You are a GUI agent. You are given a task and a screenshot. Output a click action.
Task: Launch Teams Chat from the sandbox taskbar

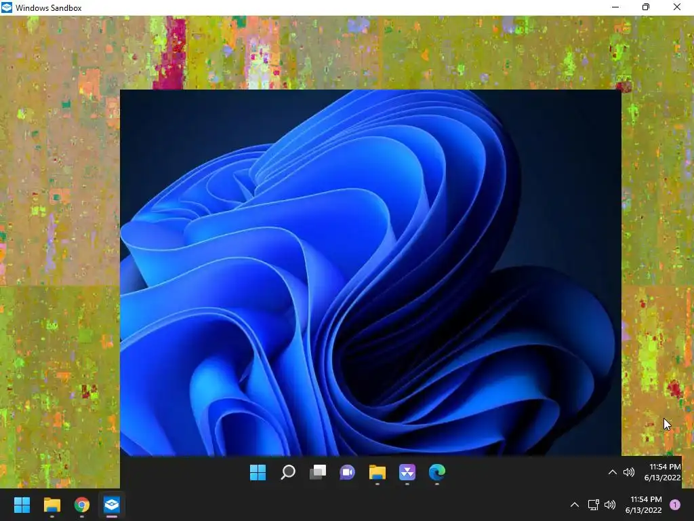pyautogui.click(x=348, y=472)
